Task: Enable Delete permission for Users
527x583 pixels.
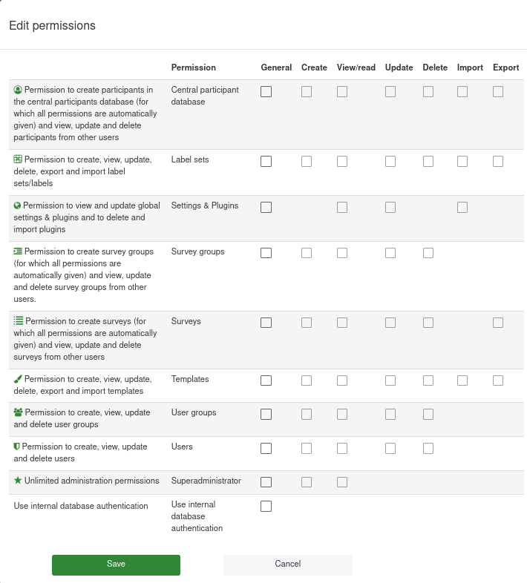Action: pyautogui.click(x=428, y=449)
